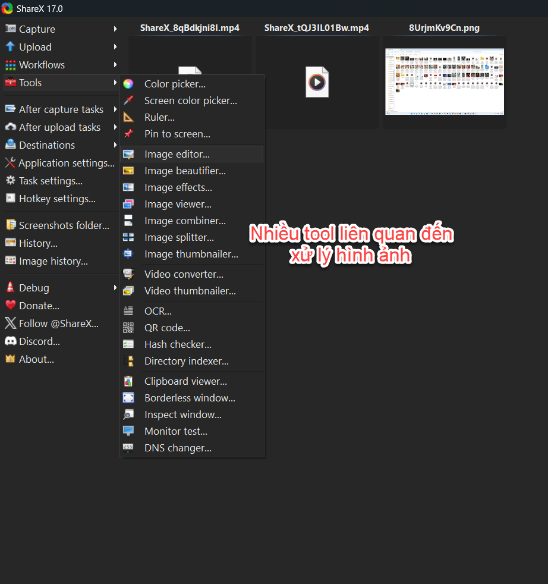Open Follow @ShareX link
This screenshot has width=548, height=584.
tap(58, 324)
